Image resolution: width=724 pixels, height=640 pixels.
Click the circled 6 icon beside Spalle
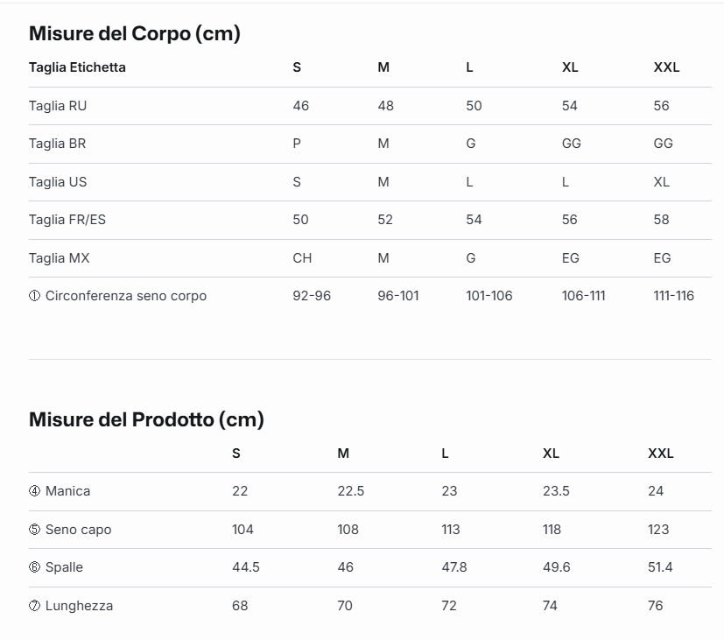pos(35,567)
